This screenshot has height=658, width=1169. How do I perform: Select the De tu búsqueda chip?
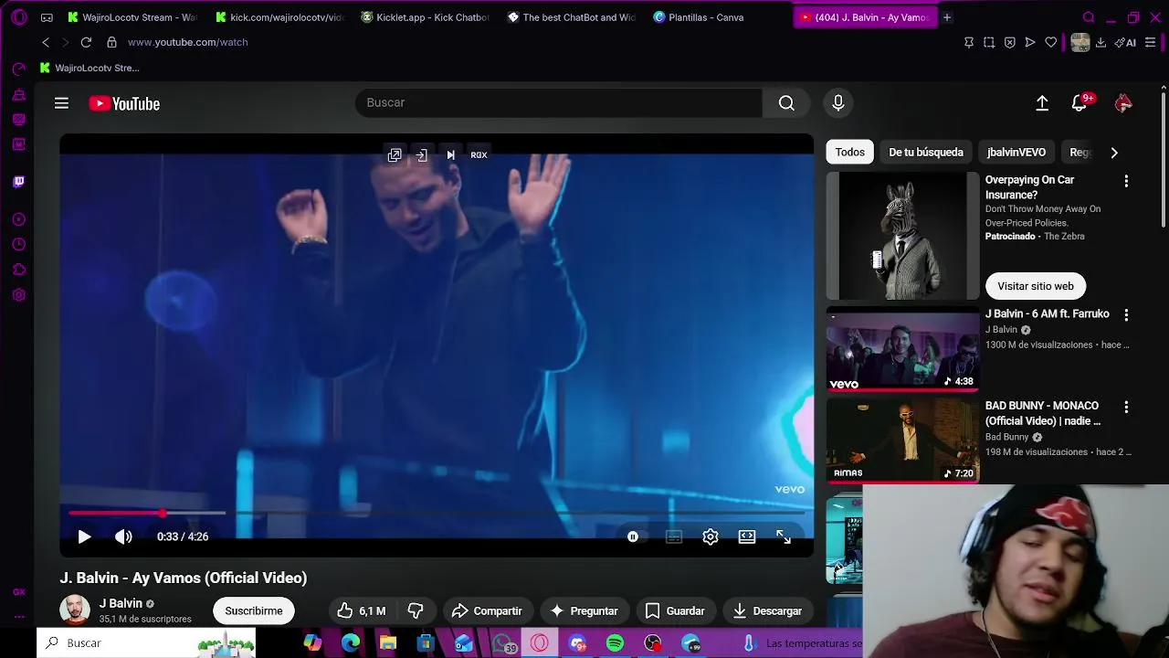(x=926, y=153)
